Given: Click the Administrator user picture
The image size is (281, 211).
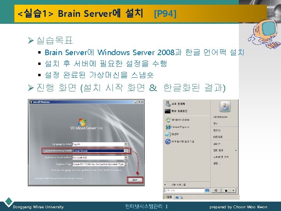Looking at the screenshot, I should tap(225, 106).
